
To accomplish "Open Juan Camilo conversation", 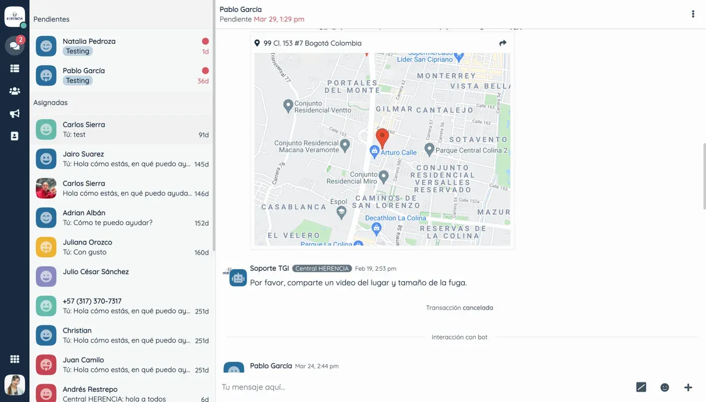I will point(122,365).
